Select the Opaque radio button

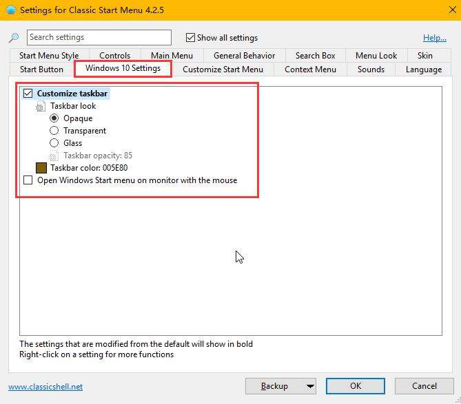[x=54, y=118]
